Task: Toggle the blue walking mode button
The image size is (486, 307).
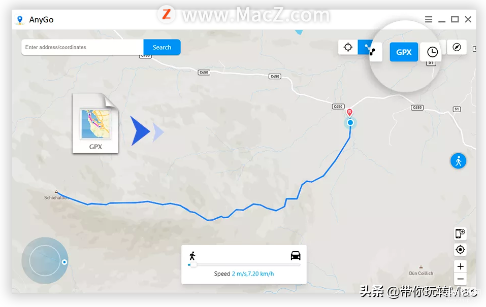Action: coord(458,161)
